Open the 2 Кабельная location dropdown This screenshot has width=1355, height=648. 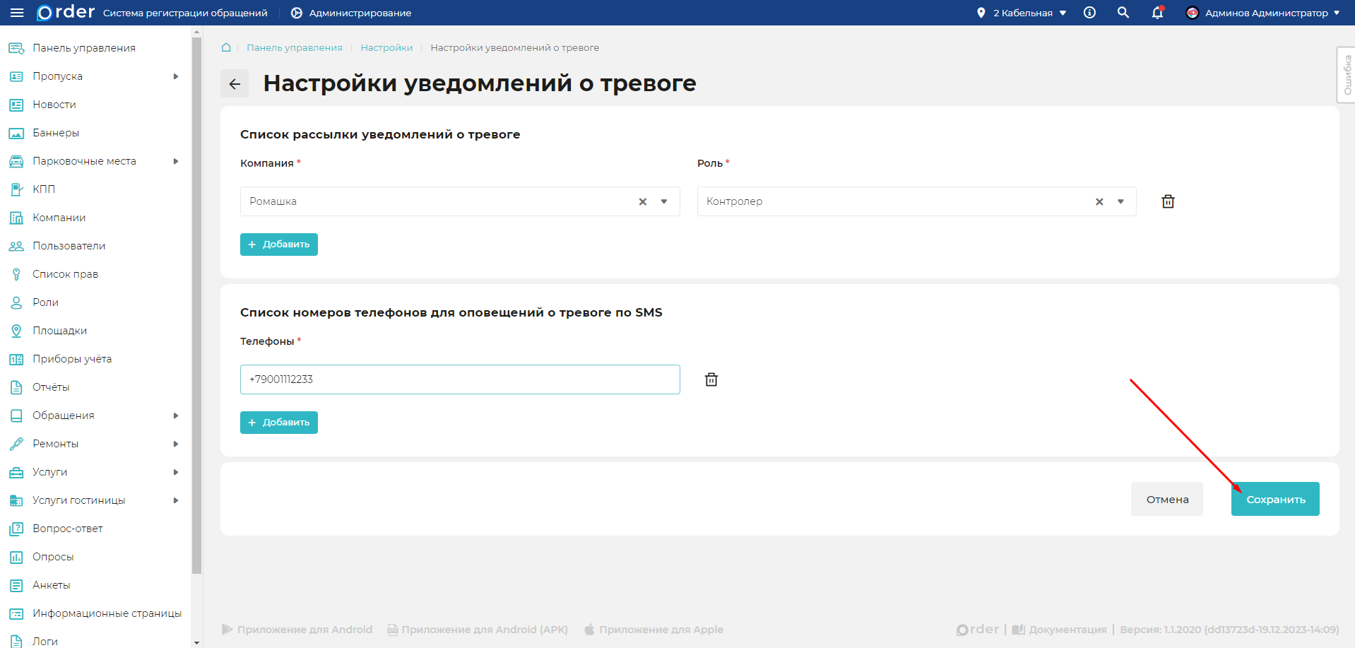click(1021, 12)
